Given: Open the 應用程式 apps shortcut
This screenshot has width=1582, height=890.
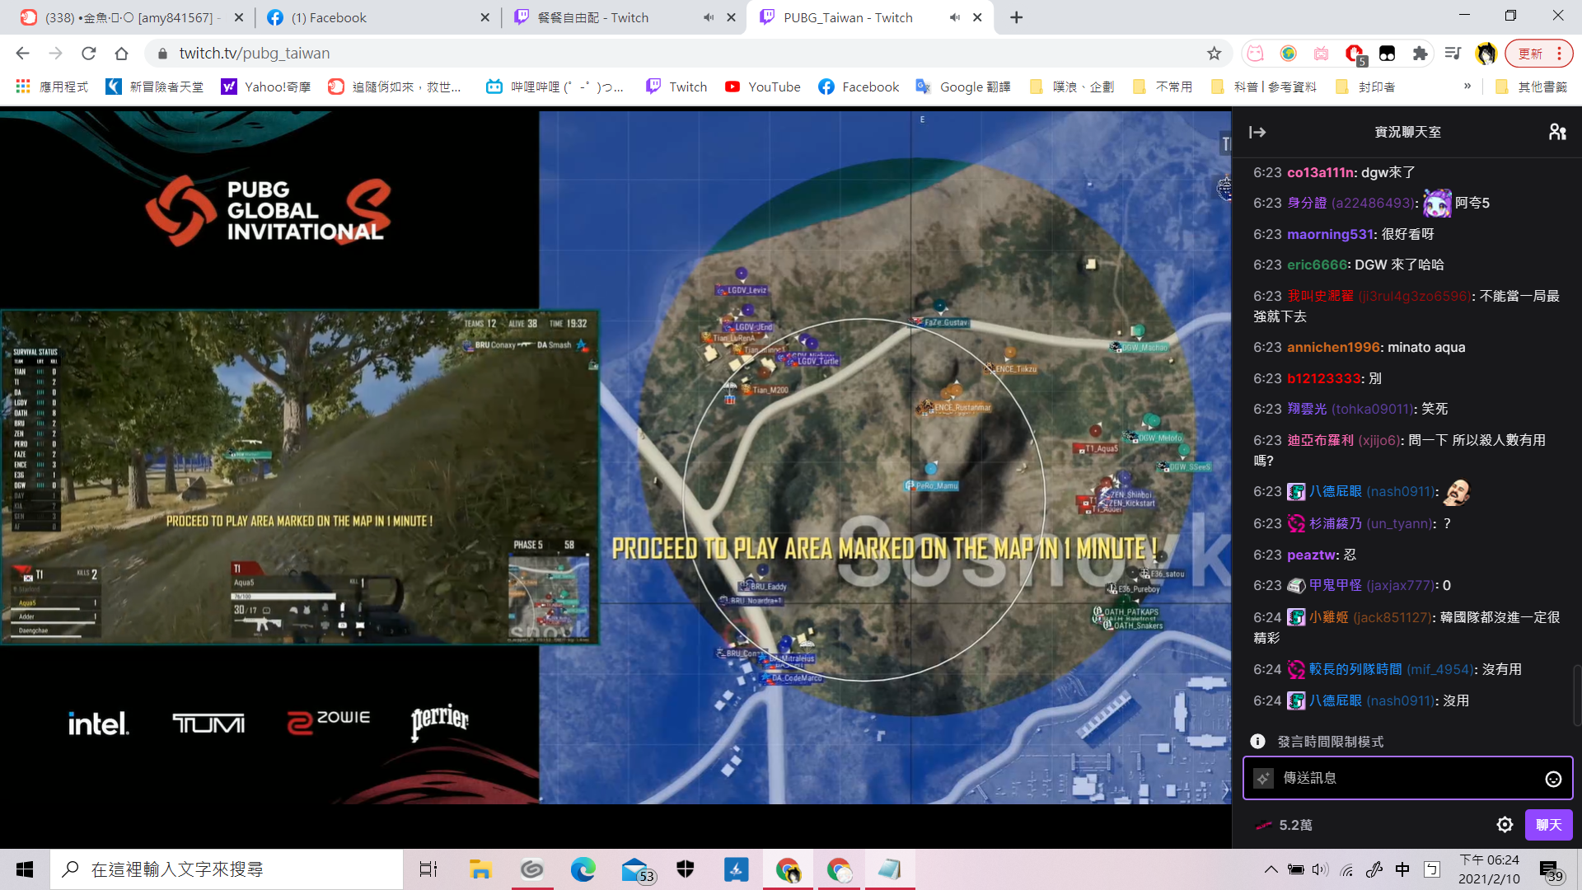Looking at the screenshot, I should 52,87.
